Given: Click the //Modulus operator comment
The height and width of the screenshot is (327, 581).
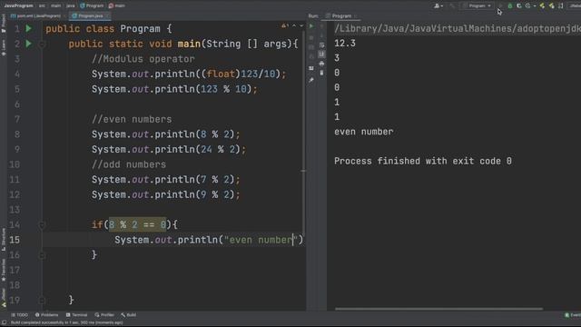Looking at the screenshot, I should pos(143,59).
